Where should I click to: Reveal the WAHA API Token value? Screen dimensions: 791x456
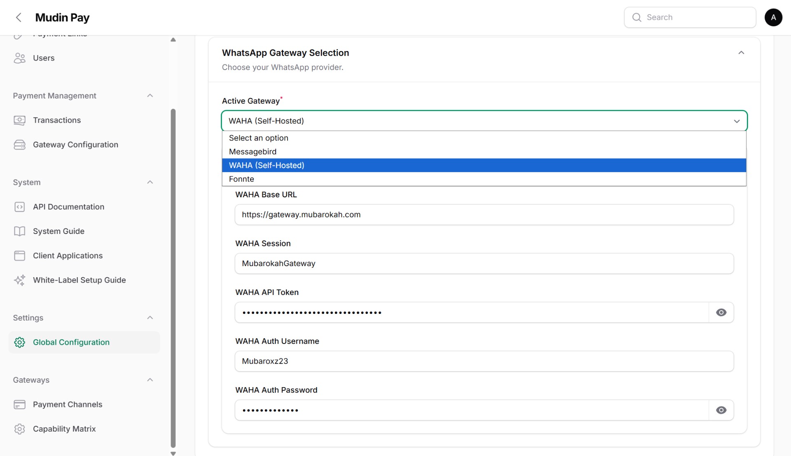[x=721, y=312]
